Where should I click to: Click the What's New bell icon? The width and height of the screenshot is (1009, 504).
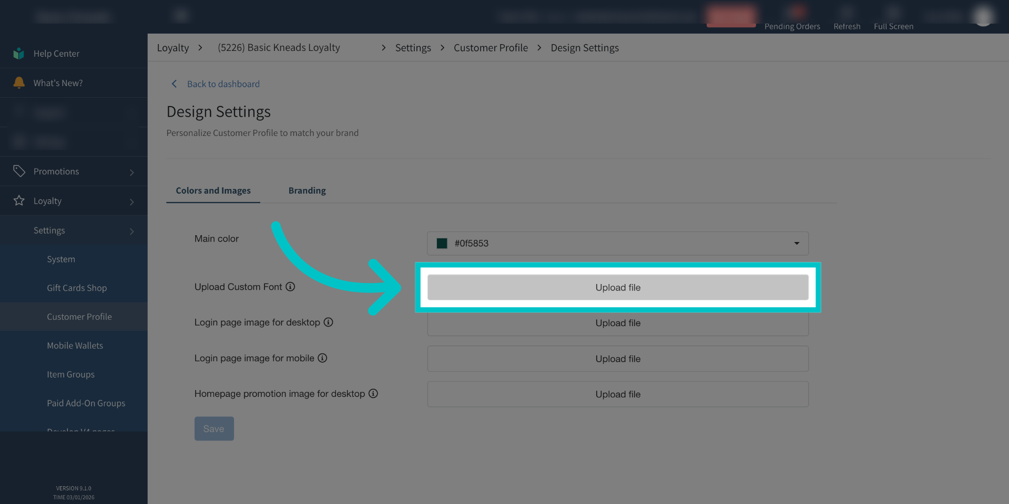point(19,82)
